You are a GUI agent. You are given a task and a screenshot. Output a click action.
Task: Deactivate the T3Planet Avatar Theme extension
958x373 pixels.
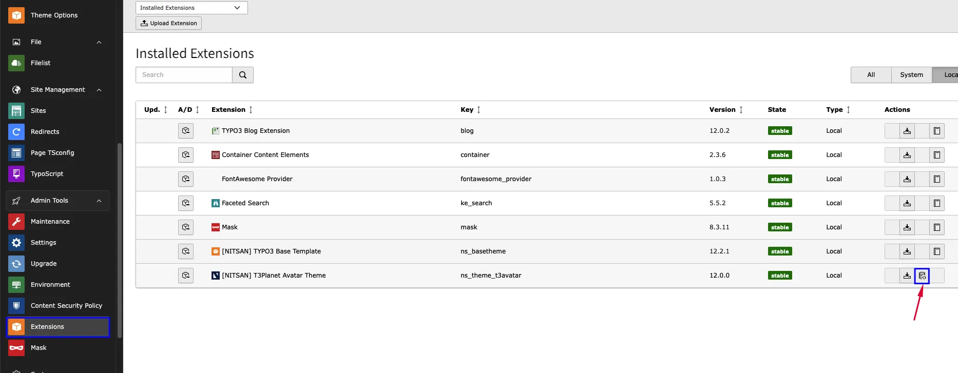coord(186,276)
